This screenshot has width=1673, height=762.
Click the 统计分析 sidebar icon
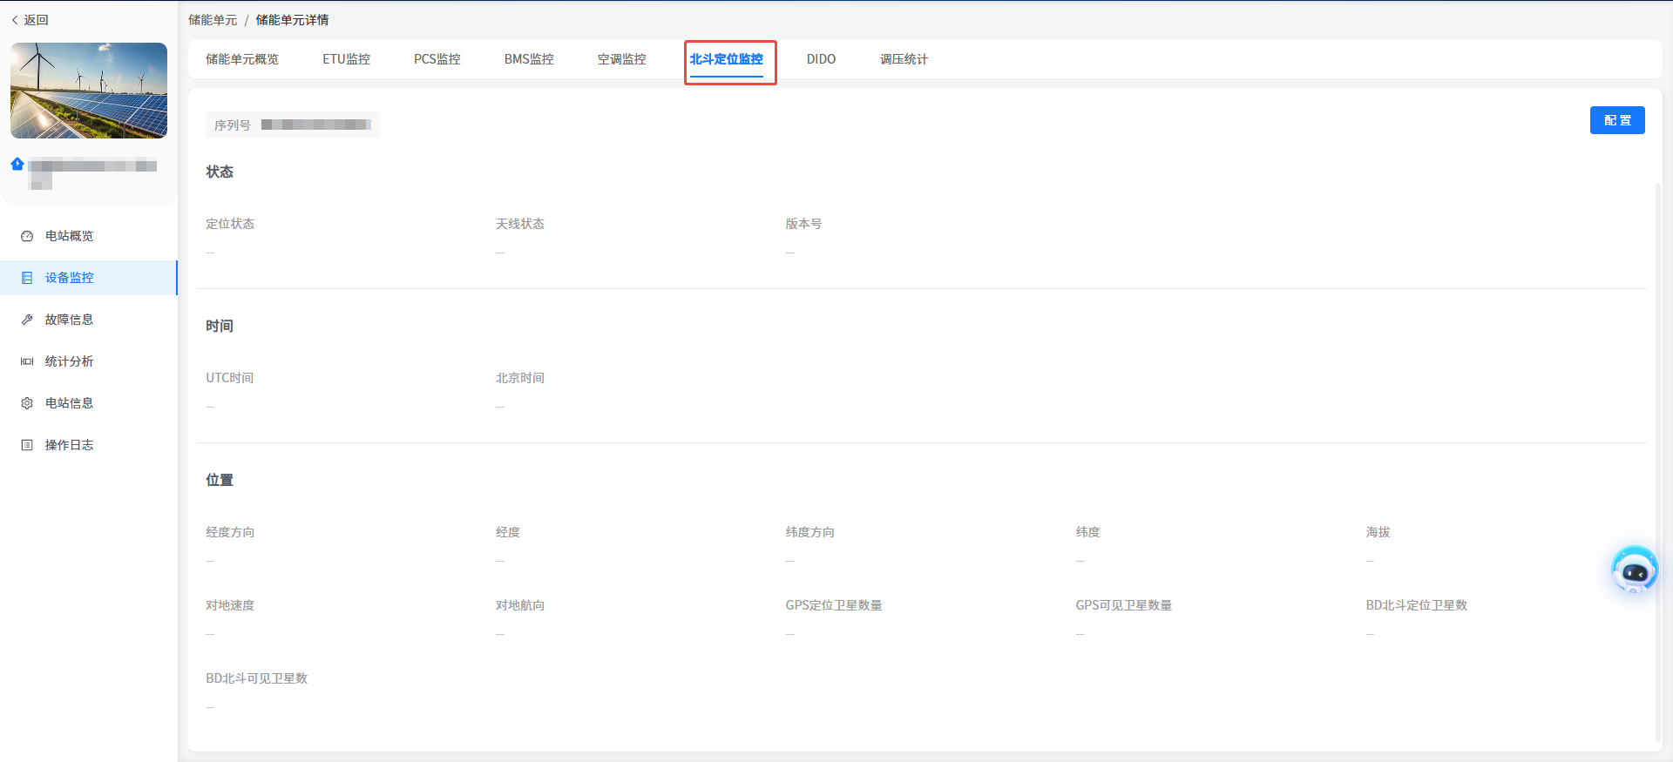[x=27, y=361]
